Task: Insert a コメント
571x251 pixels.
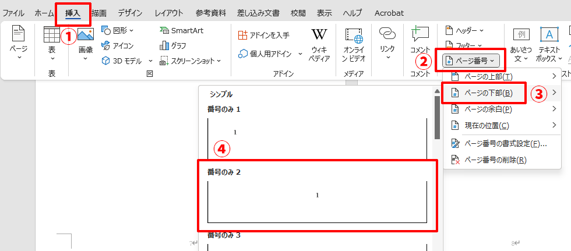Action: pos(420,39)
